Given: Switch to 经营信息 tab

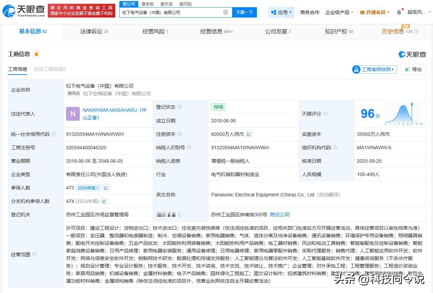Looking at the screenshot, I should pyautogui.click(x=217, y=32).
